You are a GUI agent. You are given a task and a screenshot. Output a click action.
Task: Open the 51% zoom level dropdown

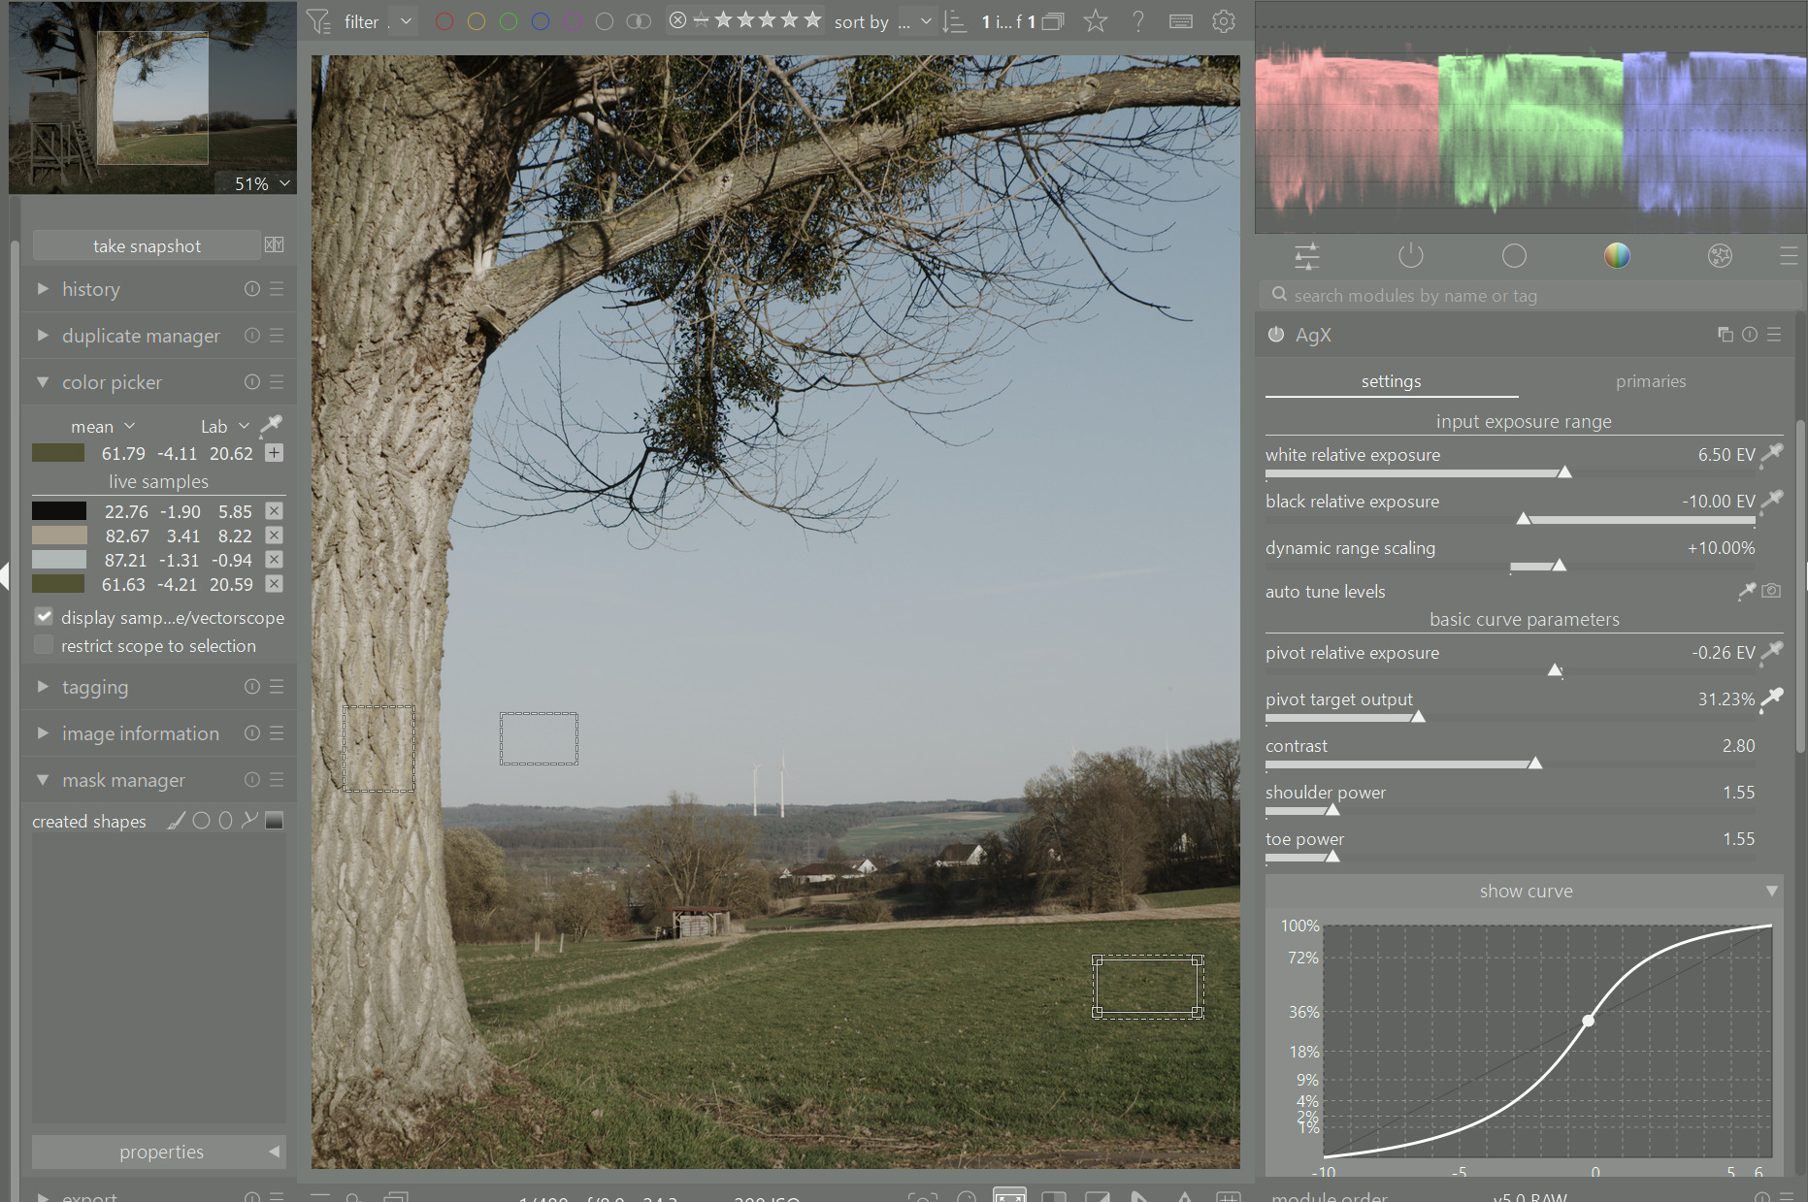click(262, 183)
